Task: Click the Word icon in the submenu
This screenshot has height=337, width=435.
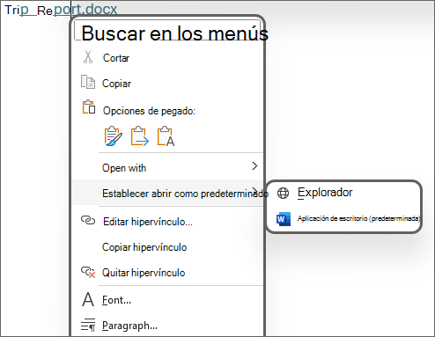Action: 284,219
